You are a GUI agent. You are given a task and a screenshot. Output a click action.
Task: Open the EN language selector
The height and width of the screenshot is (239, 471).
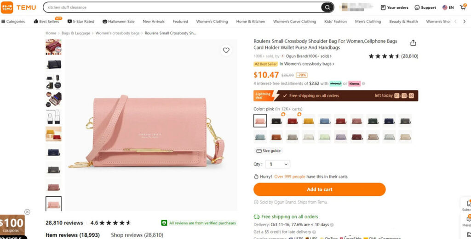click(x=448, y=7)
